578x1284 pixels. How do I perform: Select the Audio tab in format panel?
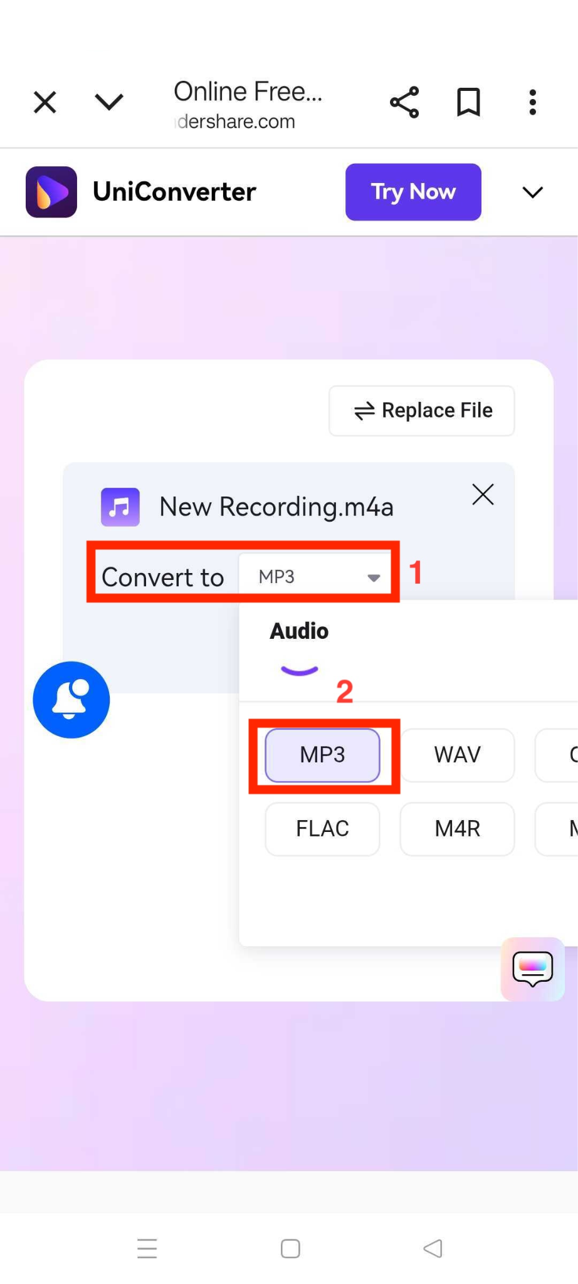point(299,631)
